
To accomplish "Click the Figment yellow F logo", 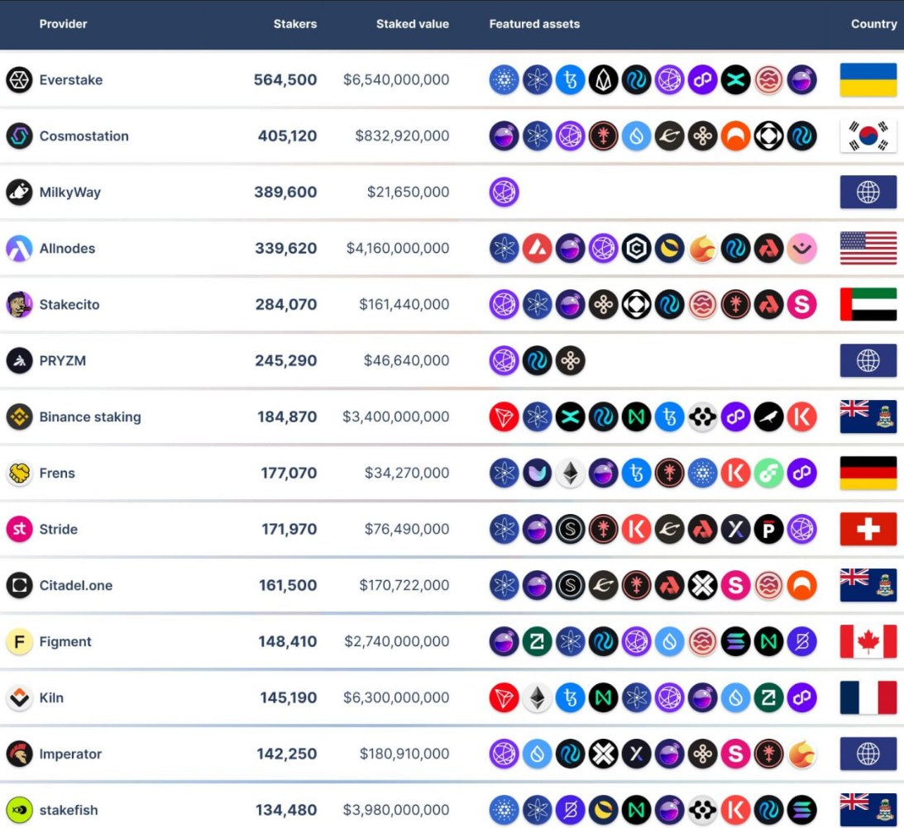I will (x=19, y=641).
